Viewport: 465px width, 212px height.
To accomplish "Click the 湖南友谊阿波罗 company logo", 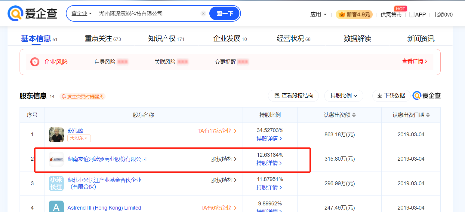I will (x=56, y=159).
